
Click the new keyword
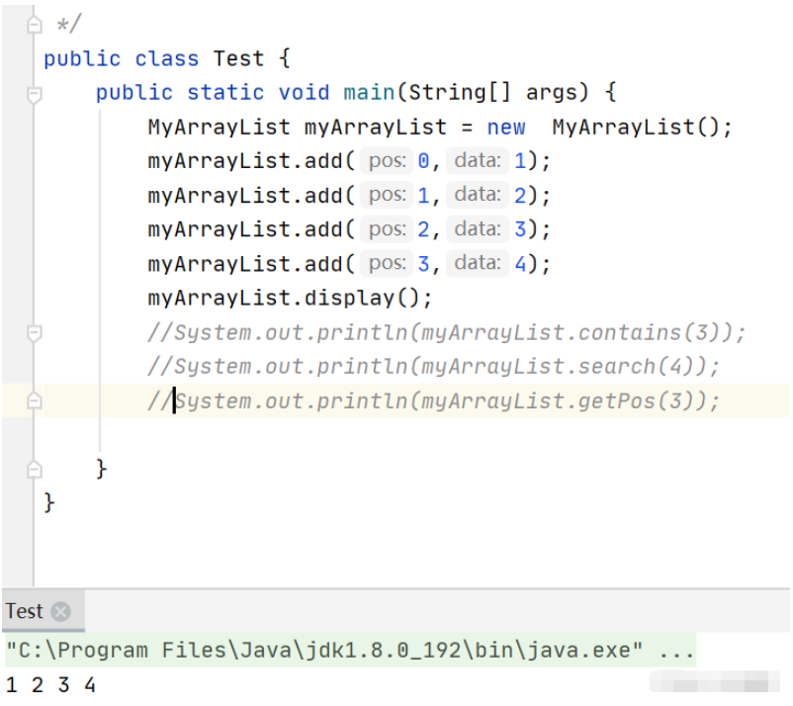tap(505, 127)
